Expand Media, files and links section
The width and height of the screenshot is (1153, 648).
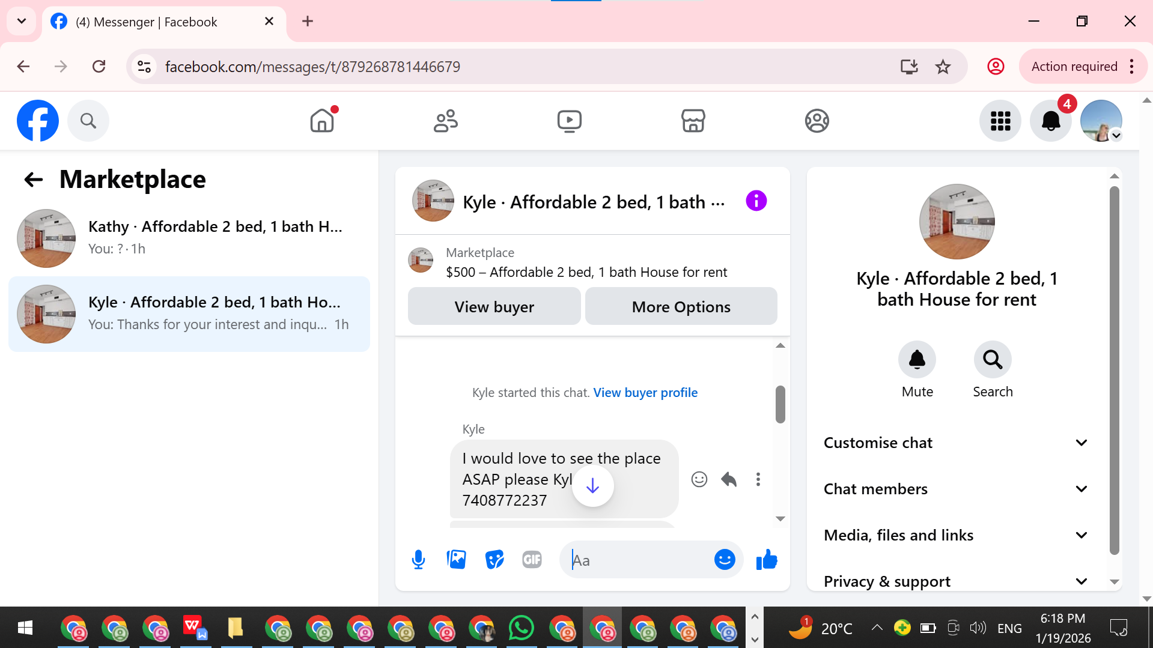pyautogui.click(x=956, y=535)
